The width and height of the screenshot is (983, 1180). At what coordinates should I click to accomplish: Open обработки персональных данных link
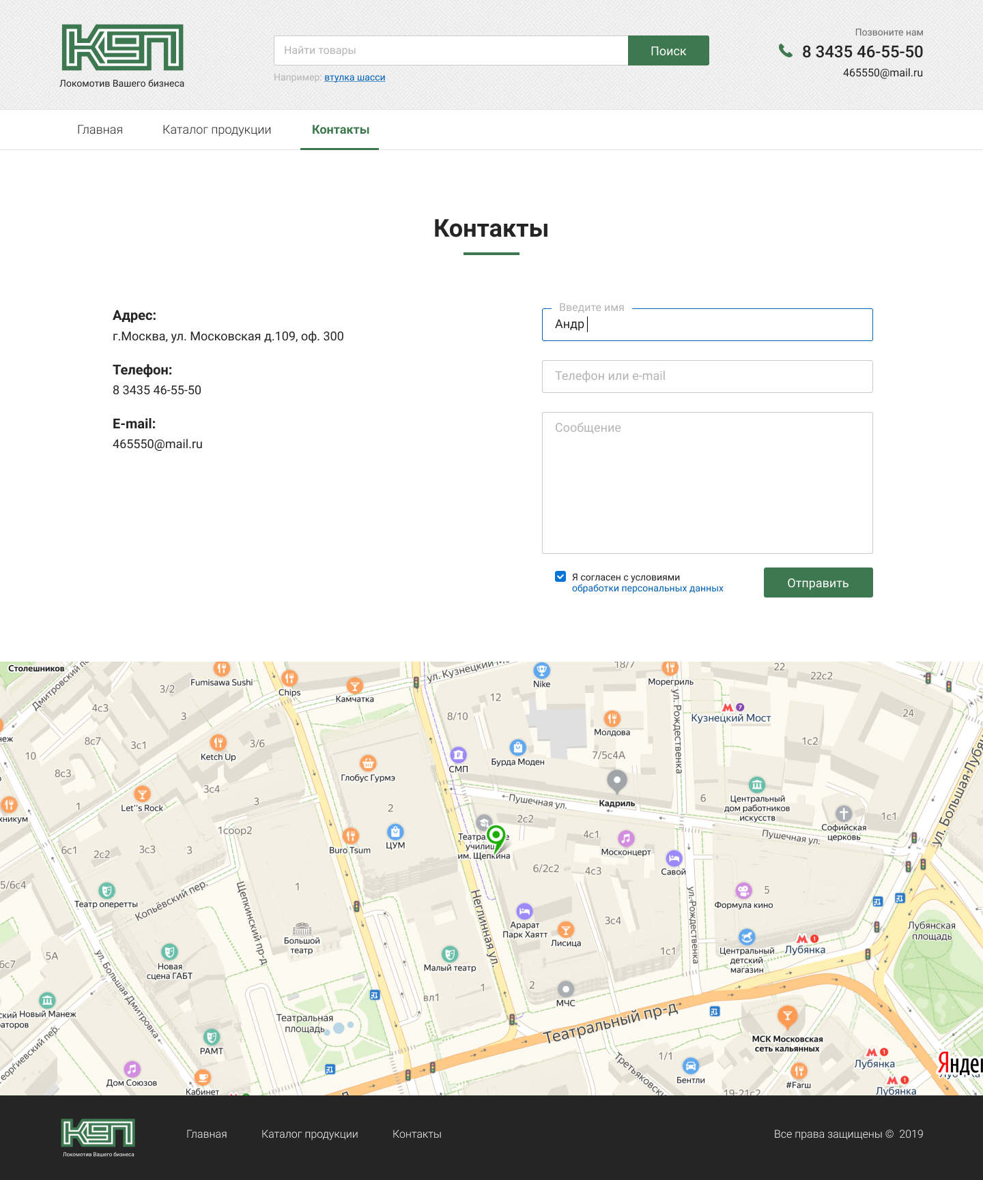click(x=647, y=588)
